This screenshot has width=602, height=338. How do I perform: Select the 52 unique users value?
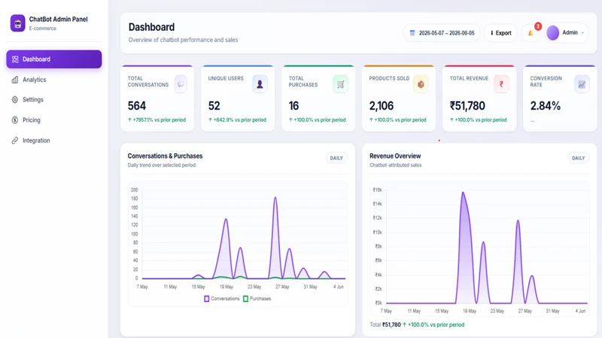coord(214,106)
